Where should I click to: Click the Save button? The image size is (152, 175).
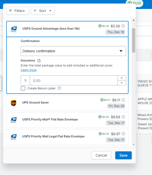[x=123, y=155]
